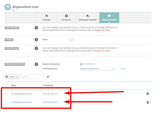This screenshot has height=120, width=161.
Task: Open the Actions dropdown button
Action: click(x=12, y=77)
